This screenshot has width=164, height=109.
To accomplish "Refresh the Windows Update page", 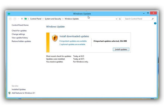I will (x=120, y=19).
